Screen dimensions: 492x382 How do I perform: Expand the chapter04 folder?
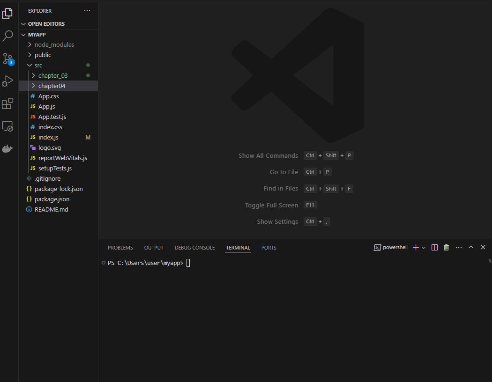tap(59, 86)
